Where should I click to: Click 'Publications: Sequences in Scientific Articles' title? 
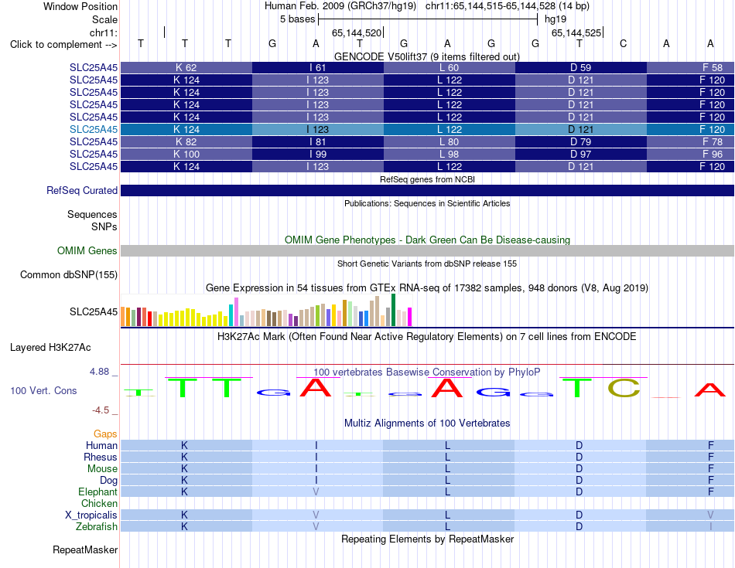pos(427,203)
